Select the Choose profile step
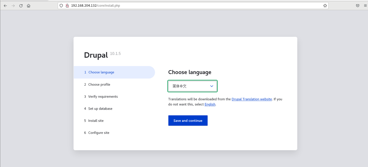Viewport: 368px width, 167px height. 99,85
